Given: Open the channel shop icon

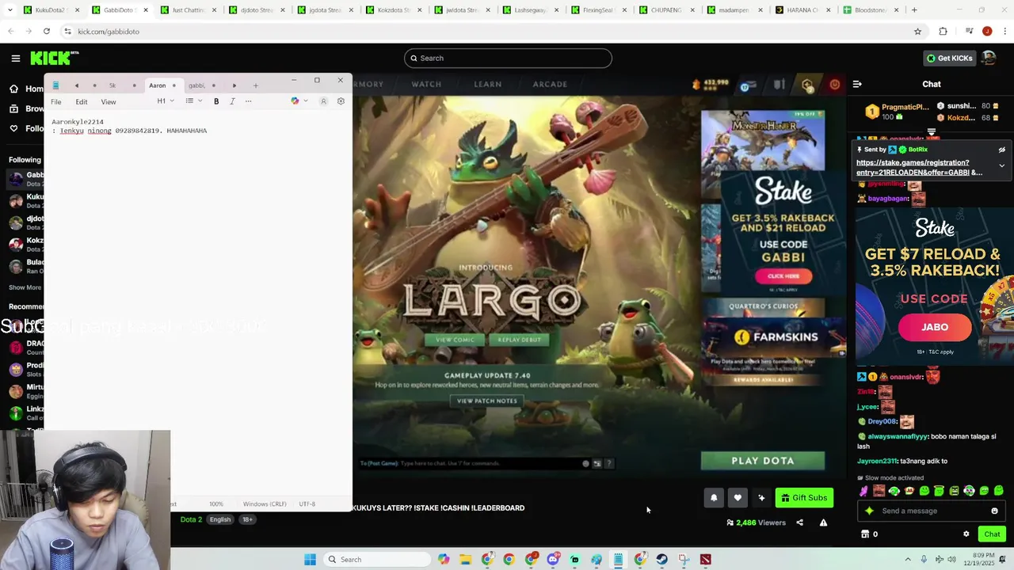Looking at the screenshot, I should coord(865,534).
